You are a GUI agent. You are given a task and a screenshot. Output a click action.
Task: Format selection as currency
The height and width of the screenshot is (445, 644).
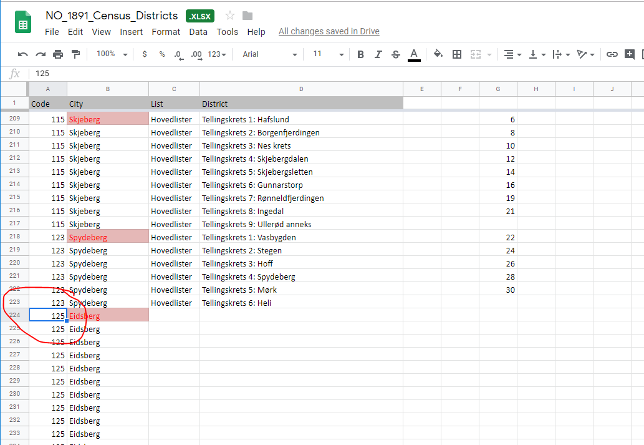coord(145,54)
